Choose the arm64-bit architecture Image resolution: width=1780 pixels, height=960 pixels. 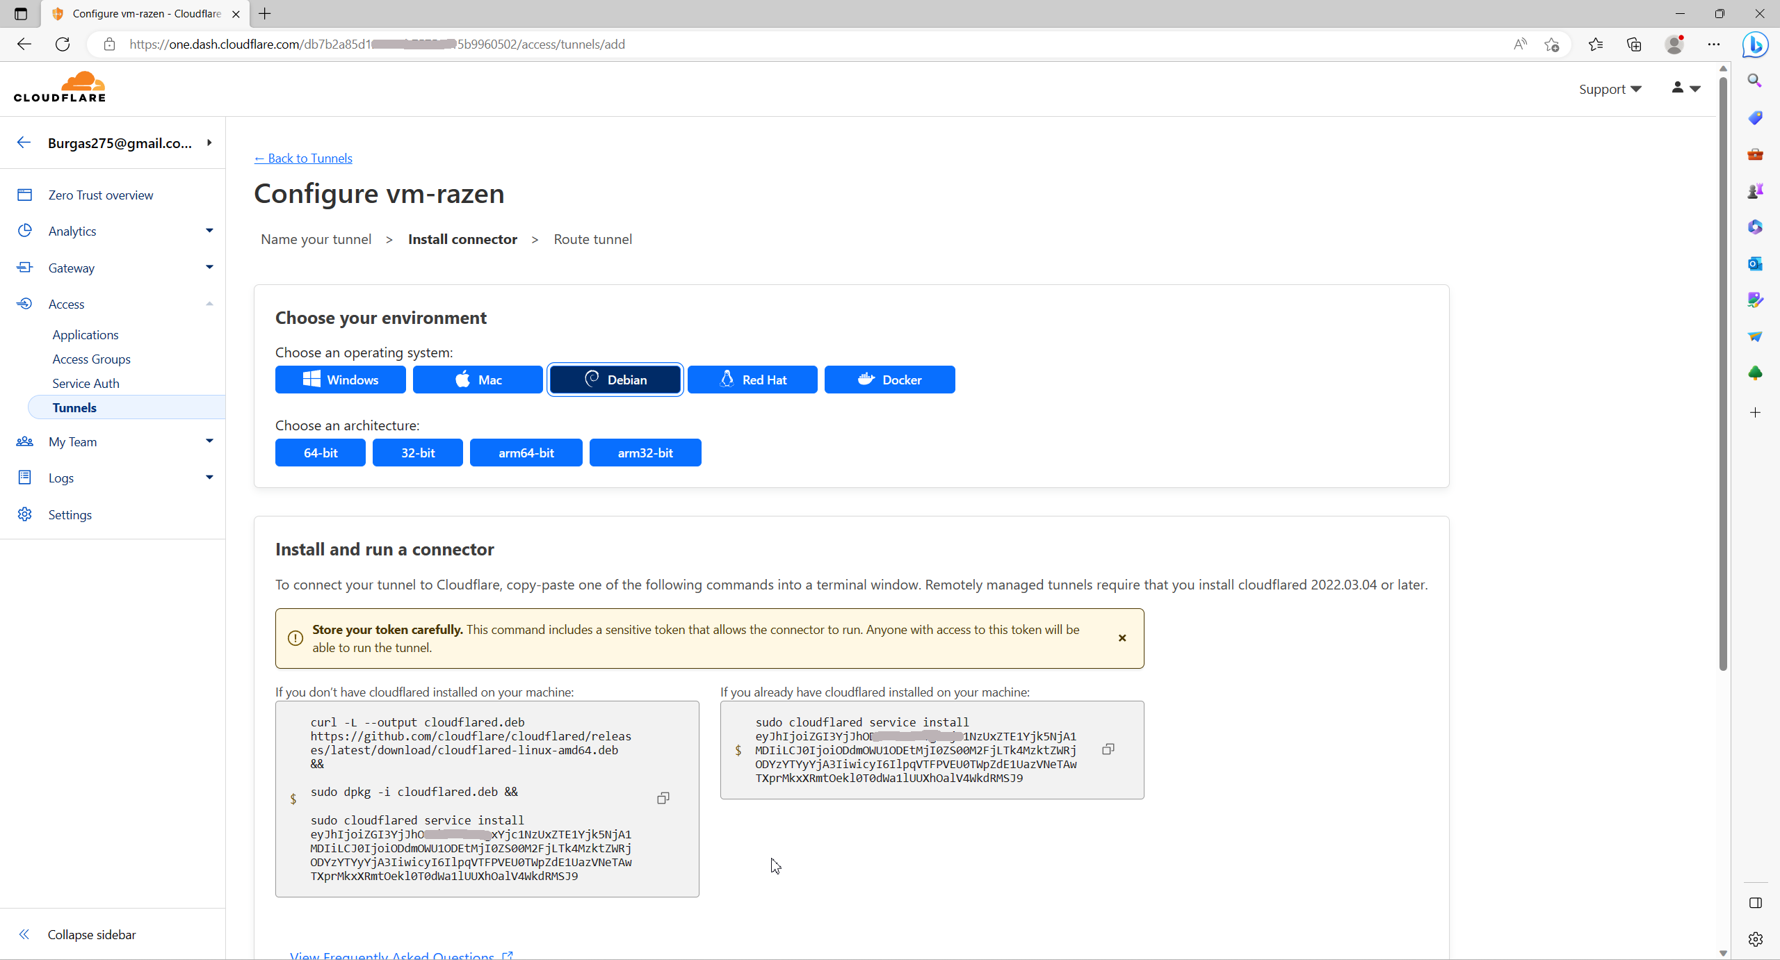click(x=526, y=453)
